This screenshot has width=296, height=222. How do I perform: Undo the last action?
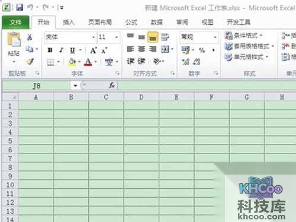[x=30, y=7]
